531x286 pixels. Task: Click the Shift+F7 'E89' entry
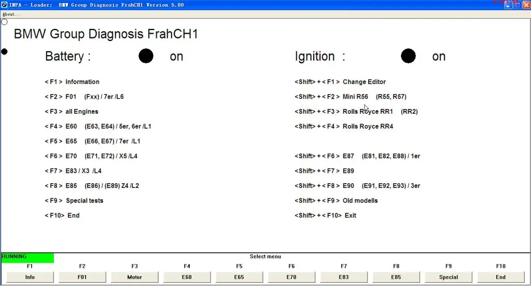tap(325, 171)
